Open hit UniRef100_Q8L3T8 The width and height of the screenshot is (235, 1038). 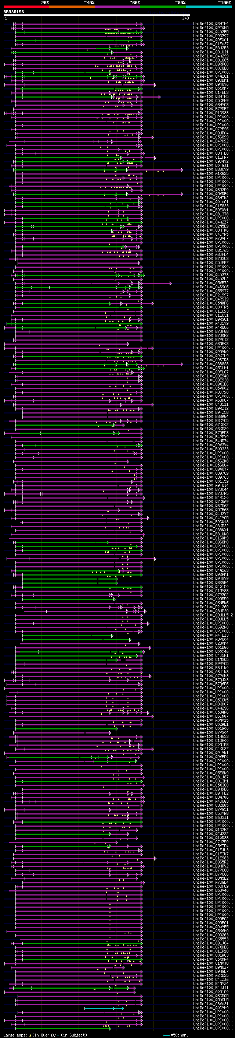[x=211, y=214]
